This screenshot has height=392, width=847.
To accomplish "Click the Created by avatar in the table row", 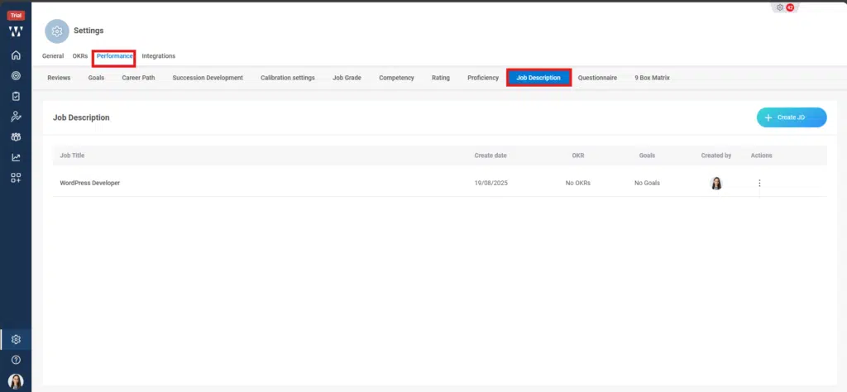I will click(716, 183).
